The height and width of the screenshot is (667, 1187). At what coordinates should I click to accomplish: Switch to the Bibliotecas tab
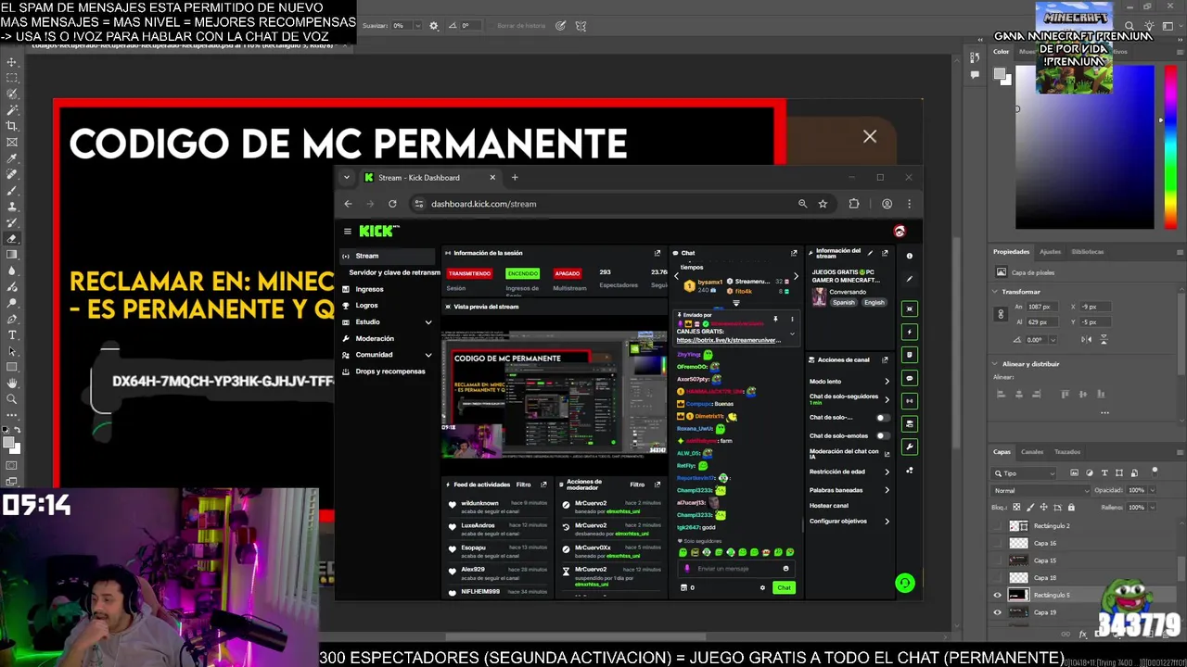(x=1088, y=252)
